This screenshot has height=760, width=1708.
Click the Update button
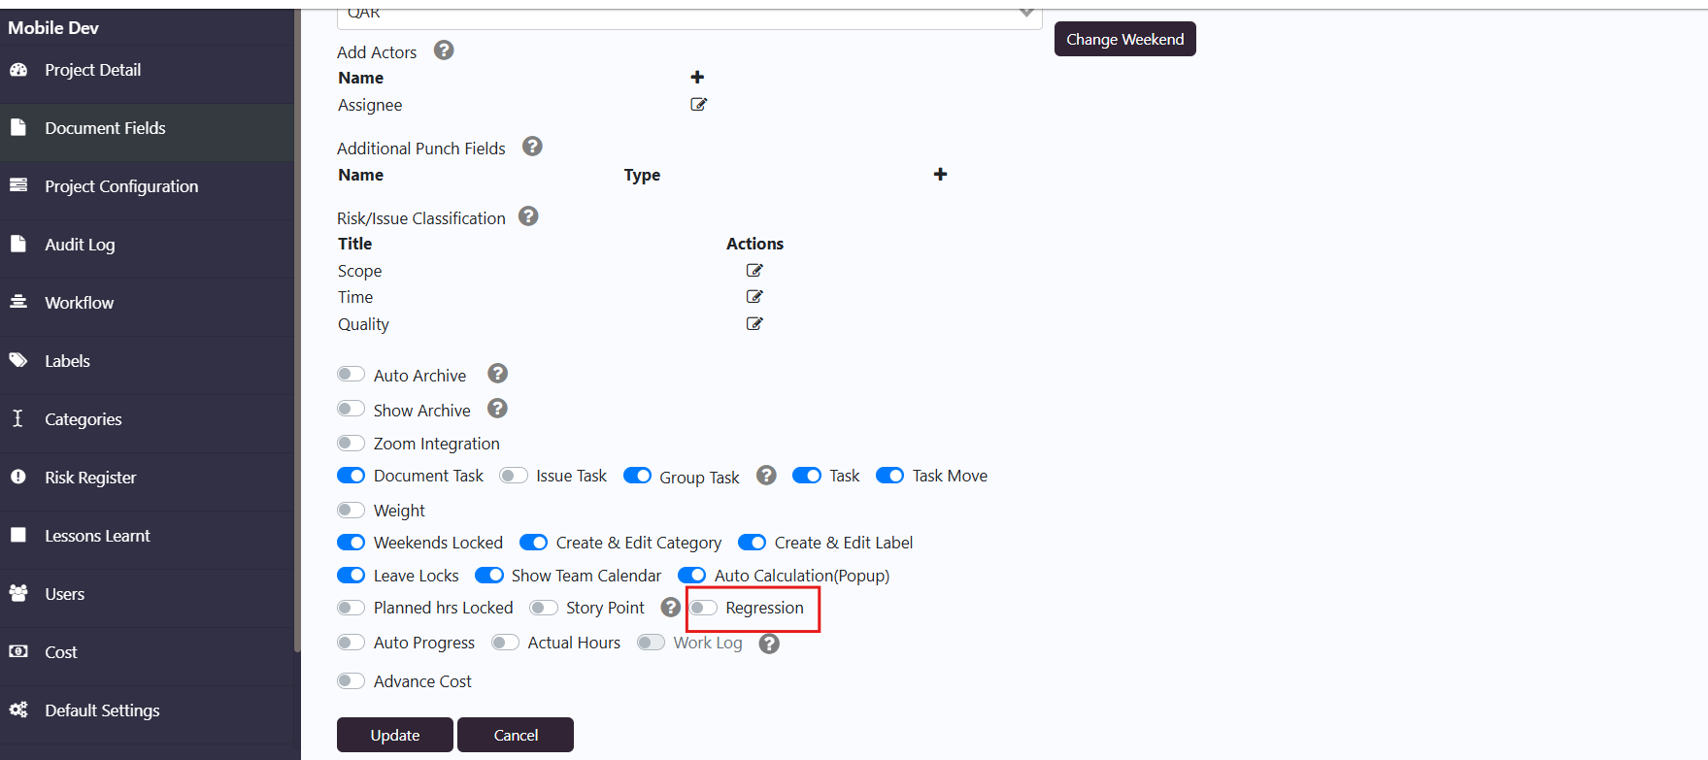tap(395, 735)
